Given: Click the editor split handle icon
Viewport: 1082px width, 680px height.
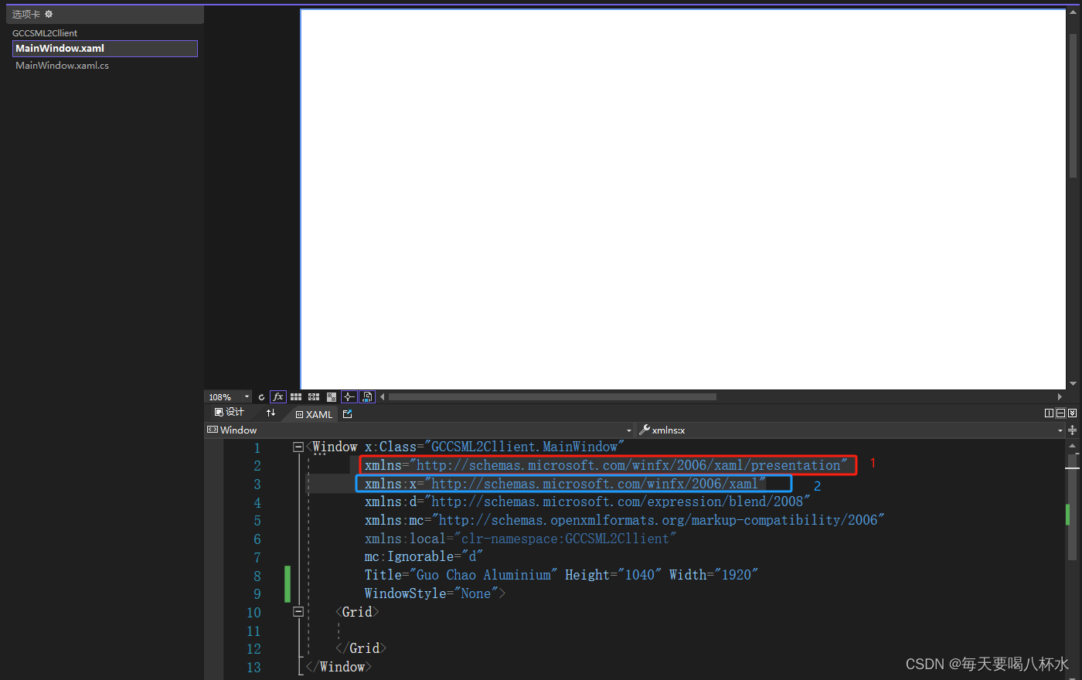Looking at the screenshot, I should [x=1073, y=430].
